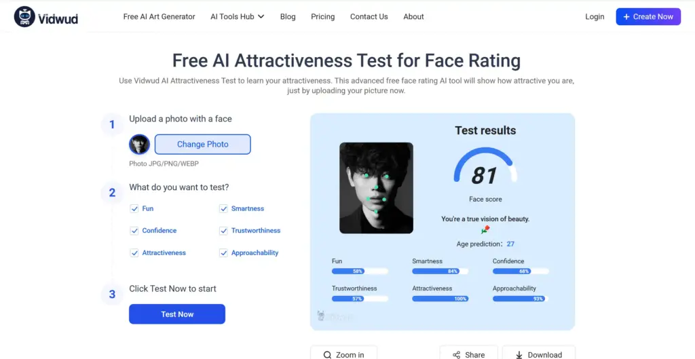Click the share icon below results
The width and height of the screenshot is (695, 359).
coord(457,354)
